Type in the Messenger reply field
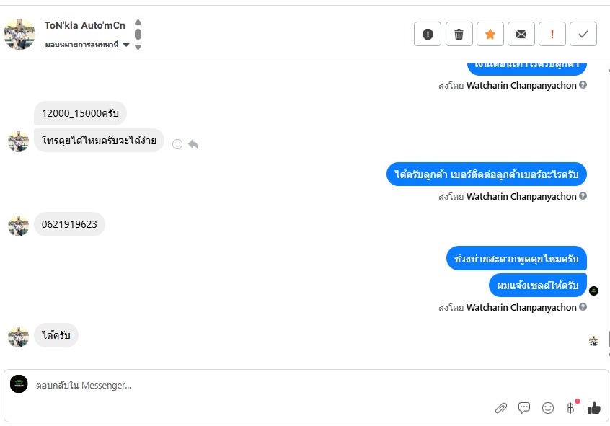This screenshot has height=426, width=610. pos(252,386)
